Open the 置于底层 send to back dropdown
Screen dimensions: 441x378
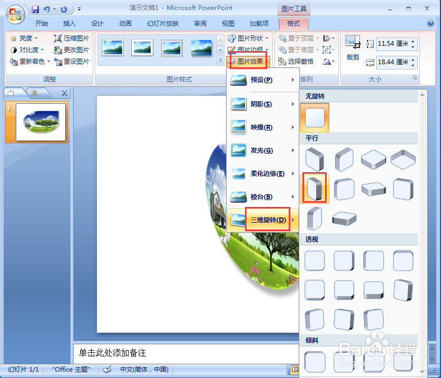coord(299,50)
